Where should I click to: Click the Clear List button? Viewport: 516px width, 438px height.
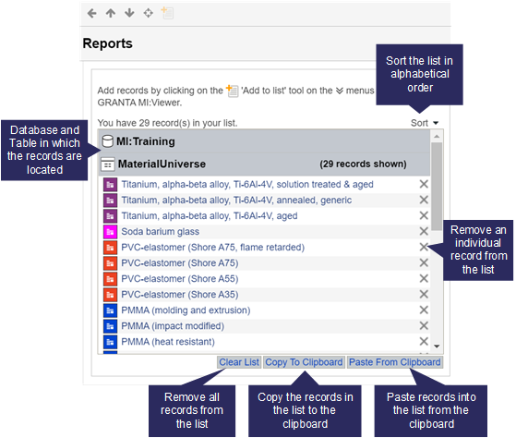(239, 362)
